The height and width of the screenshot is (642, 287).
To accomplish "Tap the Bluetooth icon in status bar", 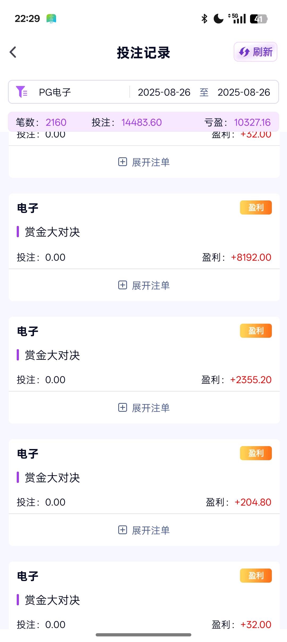I will [204, 19].
